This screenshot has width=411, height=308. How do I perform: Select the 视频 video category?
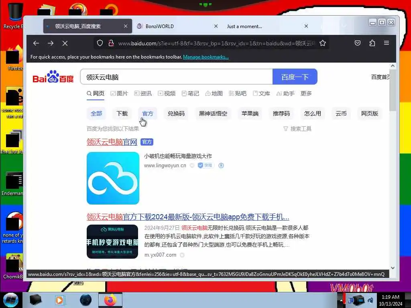click(167, 93)
